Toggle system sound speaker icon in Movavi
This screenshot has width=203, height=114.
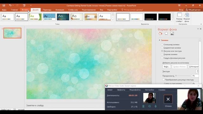click(149, 106)
